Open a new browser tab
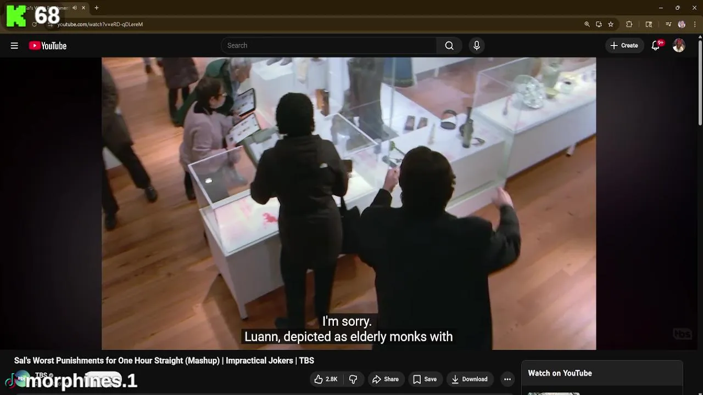 point(97,8)
